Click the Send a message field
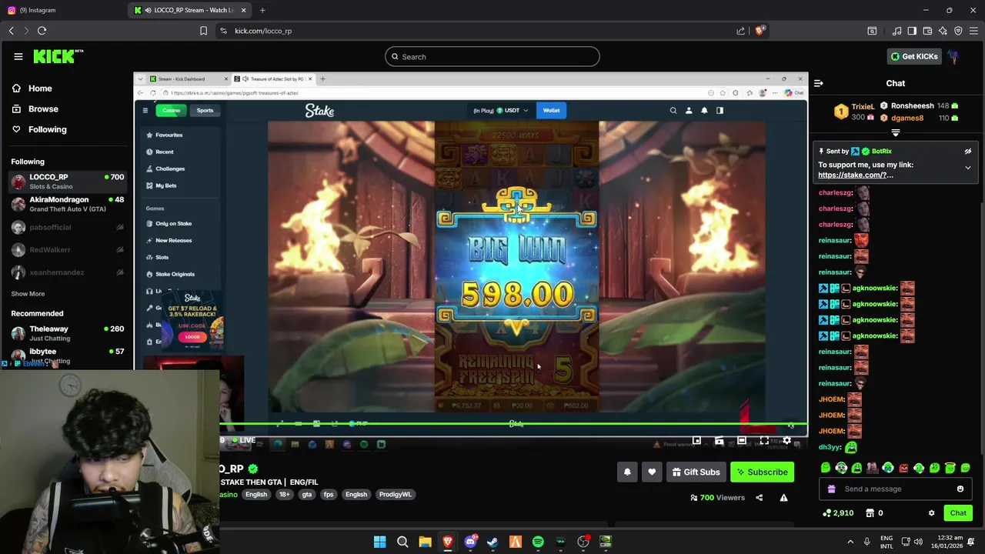 [897, 489]
